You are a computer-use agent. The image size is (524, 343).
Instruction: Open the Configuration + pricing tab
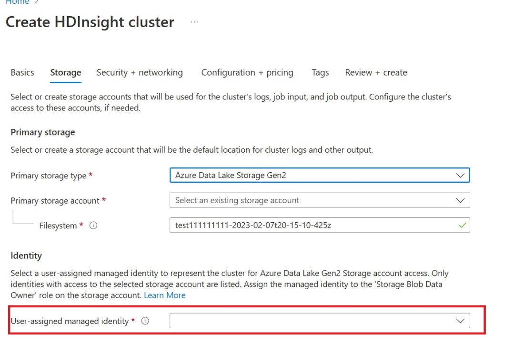click(247, 72)
